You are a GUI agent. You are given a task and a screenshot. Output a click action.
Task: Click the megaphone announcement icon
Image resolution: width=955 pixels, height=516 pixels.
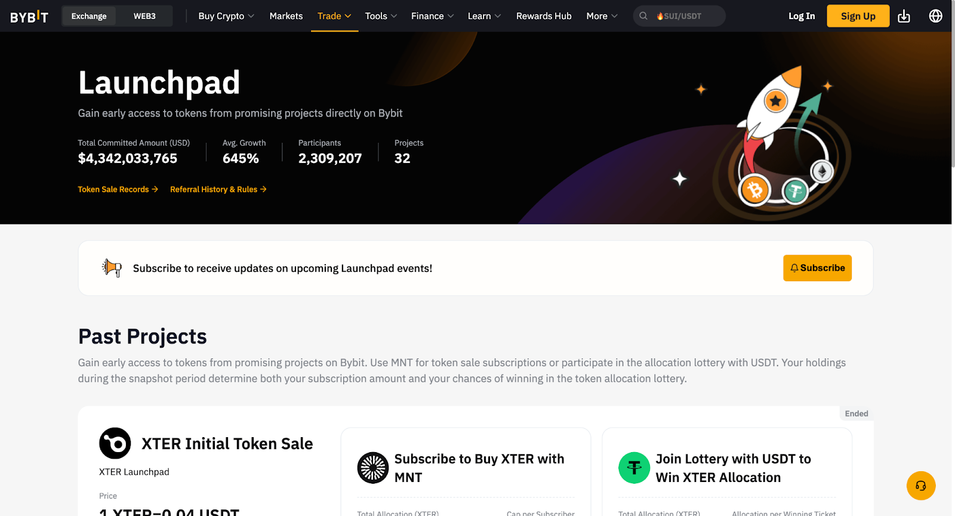(x=112, y=268)
